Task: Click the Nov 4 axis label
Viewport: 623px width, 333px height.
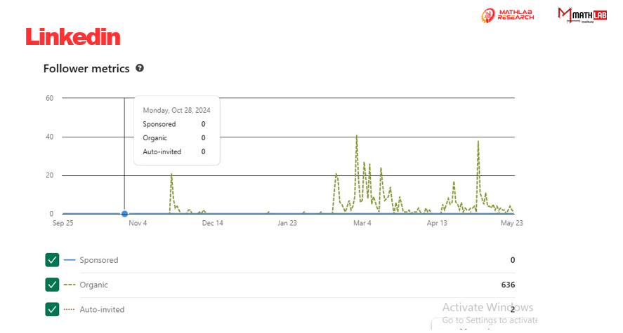Action: tap(138, 223)
